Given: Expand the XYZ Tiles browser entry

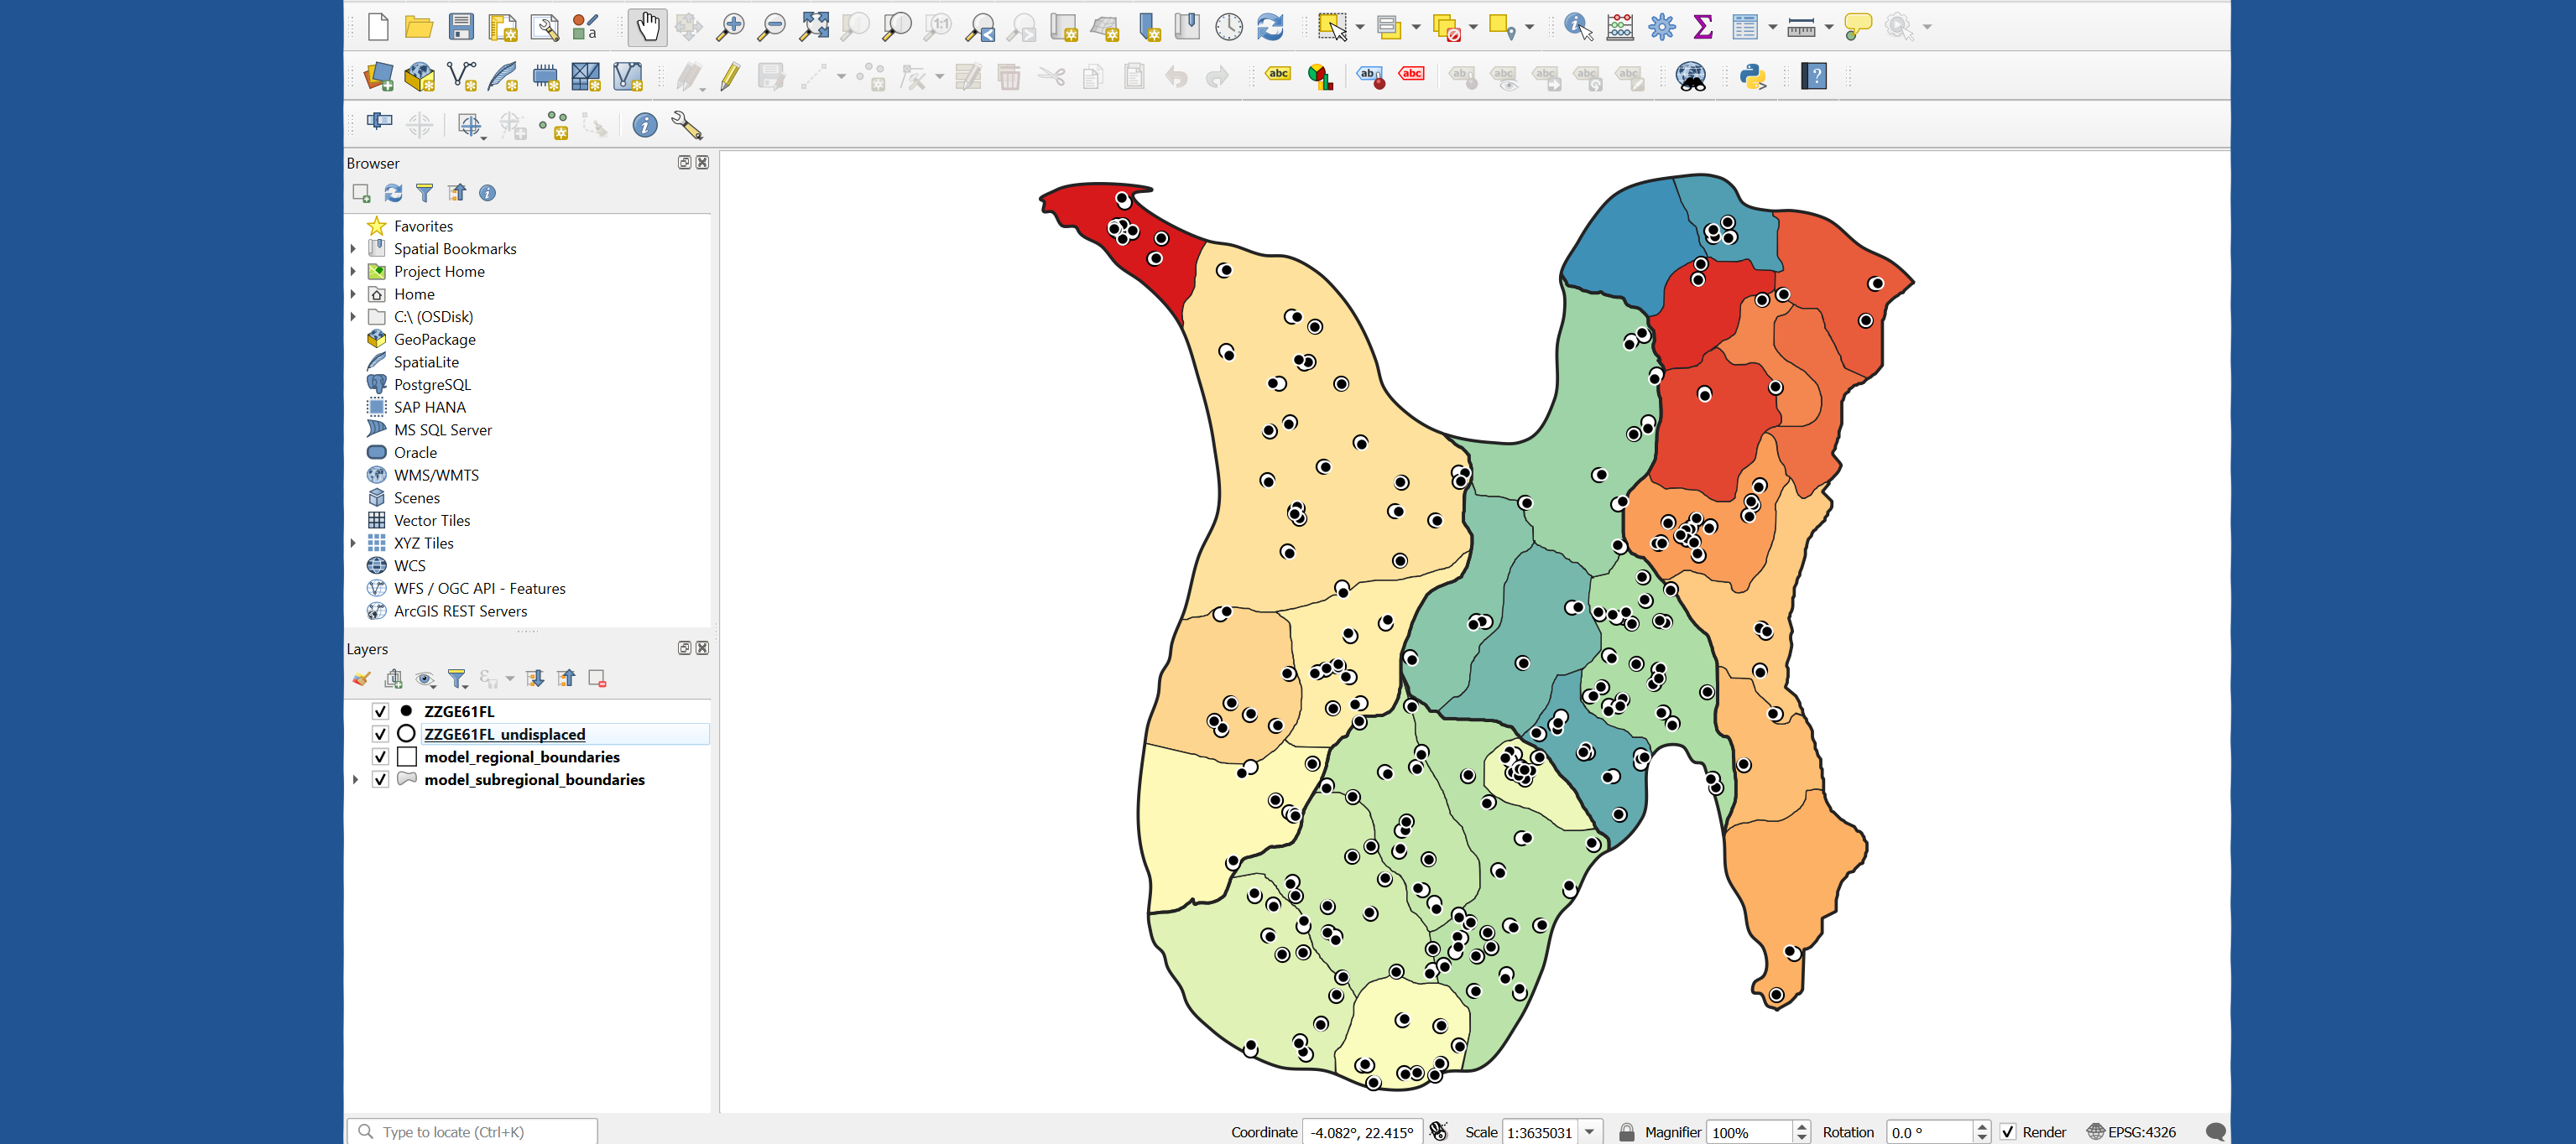Looking at the screenshot, I should coord(354,543).
